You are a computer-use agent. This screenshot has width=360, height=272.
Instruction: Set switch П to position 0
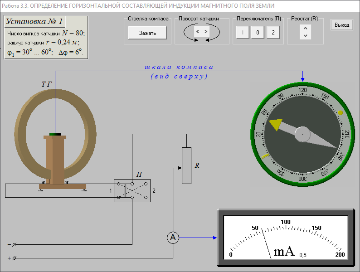(x=258, y=33)
